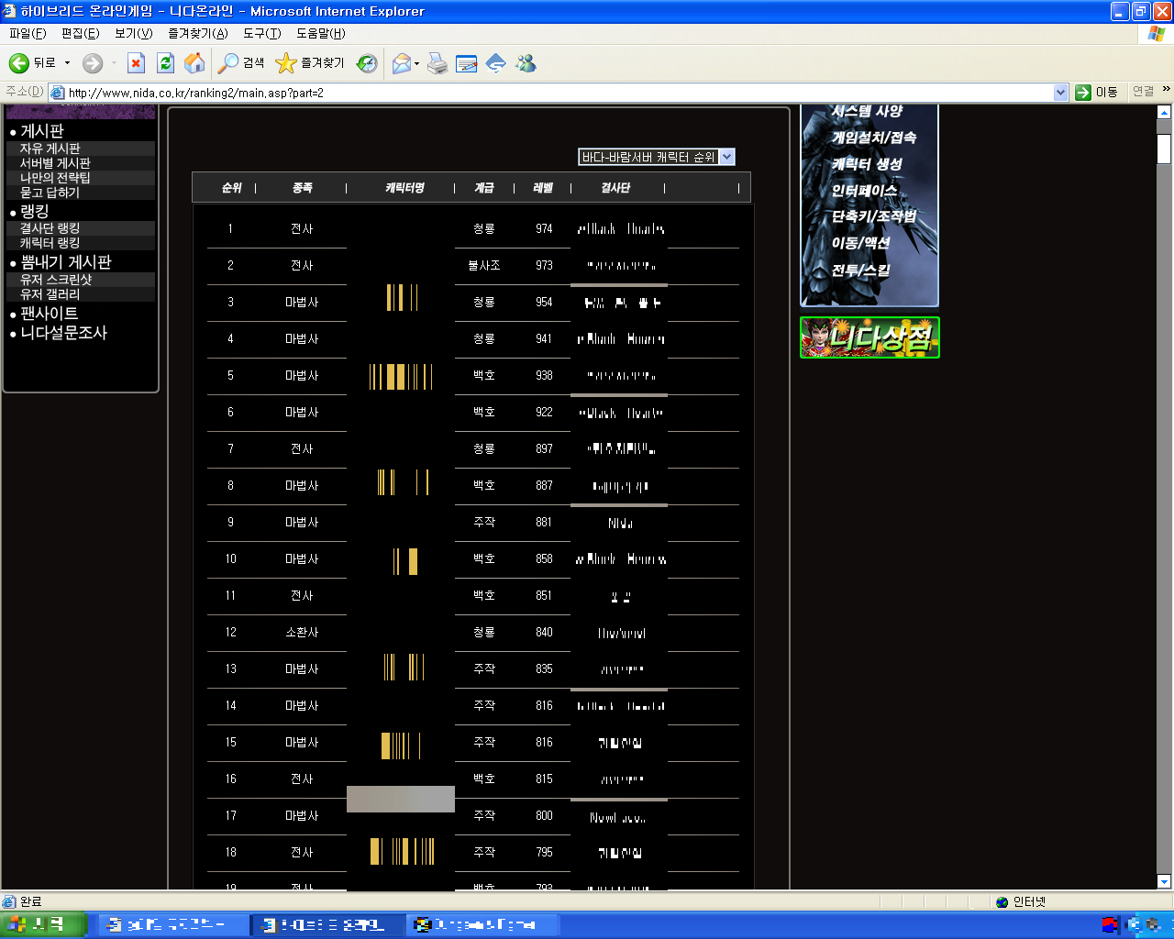Open the 도구(T) menu
This screenshot has width=1174, height=939.
pos(261,33)
